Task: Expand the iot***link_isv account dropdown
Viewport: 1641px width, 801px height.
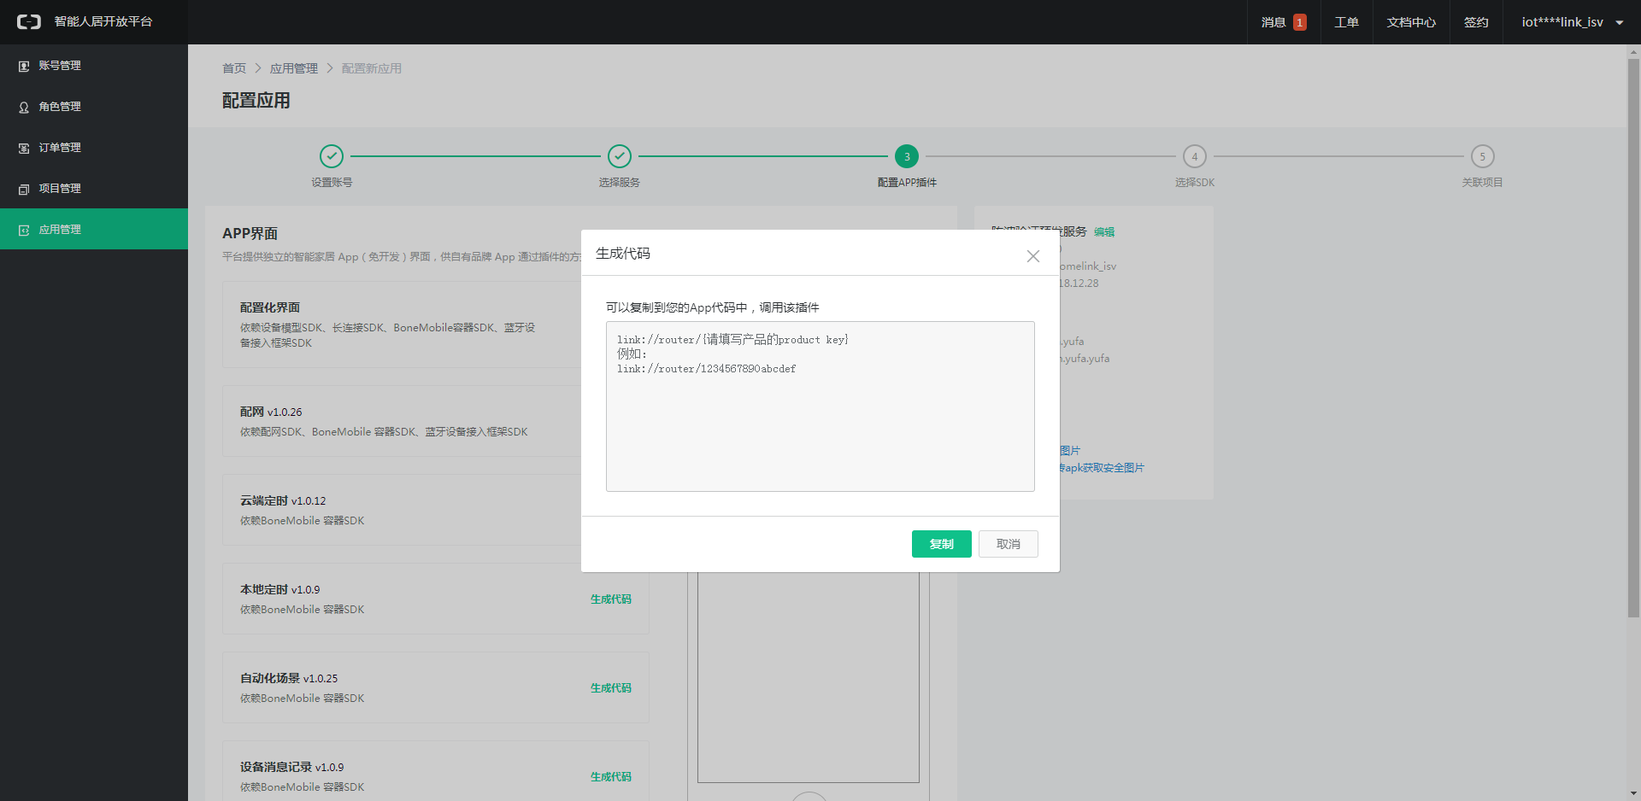Action: [x=1619, y=23]
